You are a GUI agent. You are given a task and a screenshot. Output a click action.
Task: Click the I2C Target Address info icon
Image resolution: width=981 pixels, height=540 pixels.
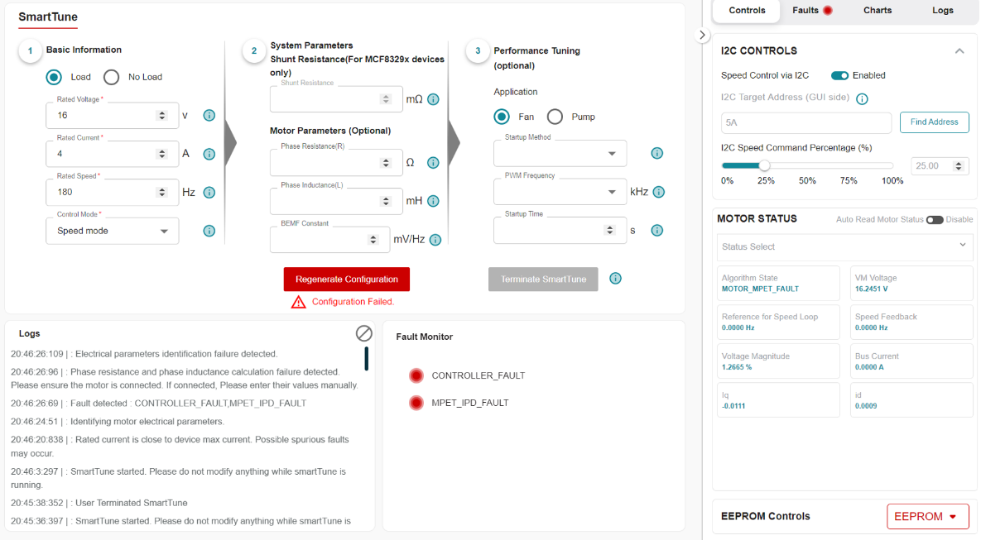tap(862, 99)
